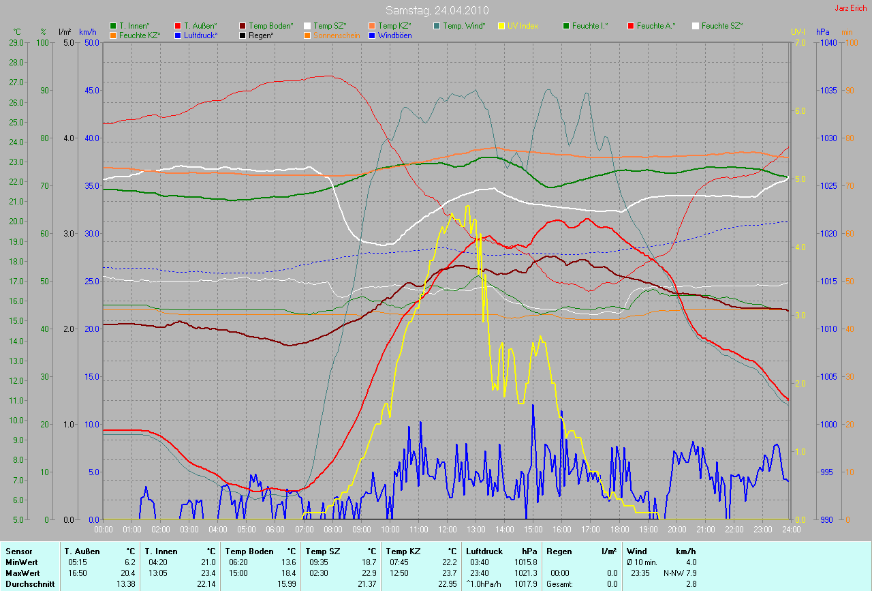This screenshot has width=872, height=591.
Task: Click the 'Regen' table column header
Action: pyautogui.click(x=559, y=551)
